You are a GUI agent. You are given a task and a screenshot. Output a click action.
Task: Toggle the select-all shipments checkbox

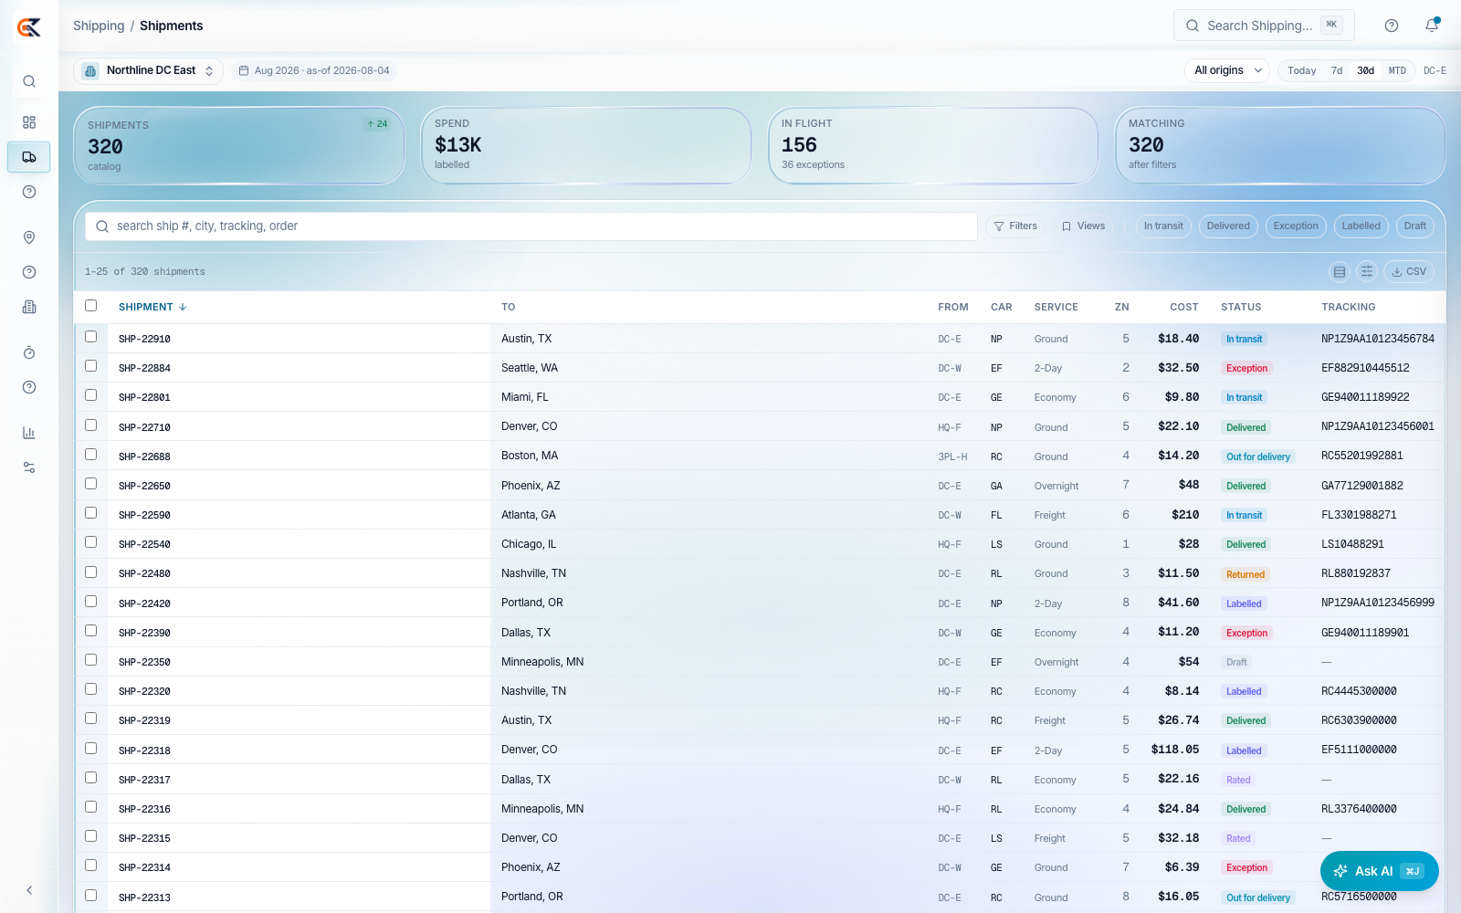(x=90, y=306)
